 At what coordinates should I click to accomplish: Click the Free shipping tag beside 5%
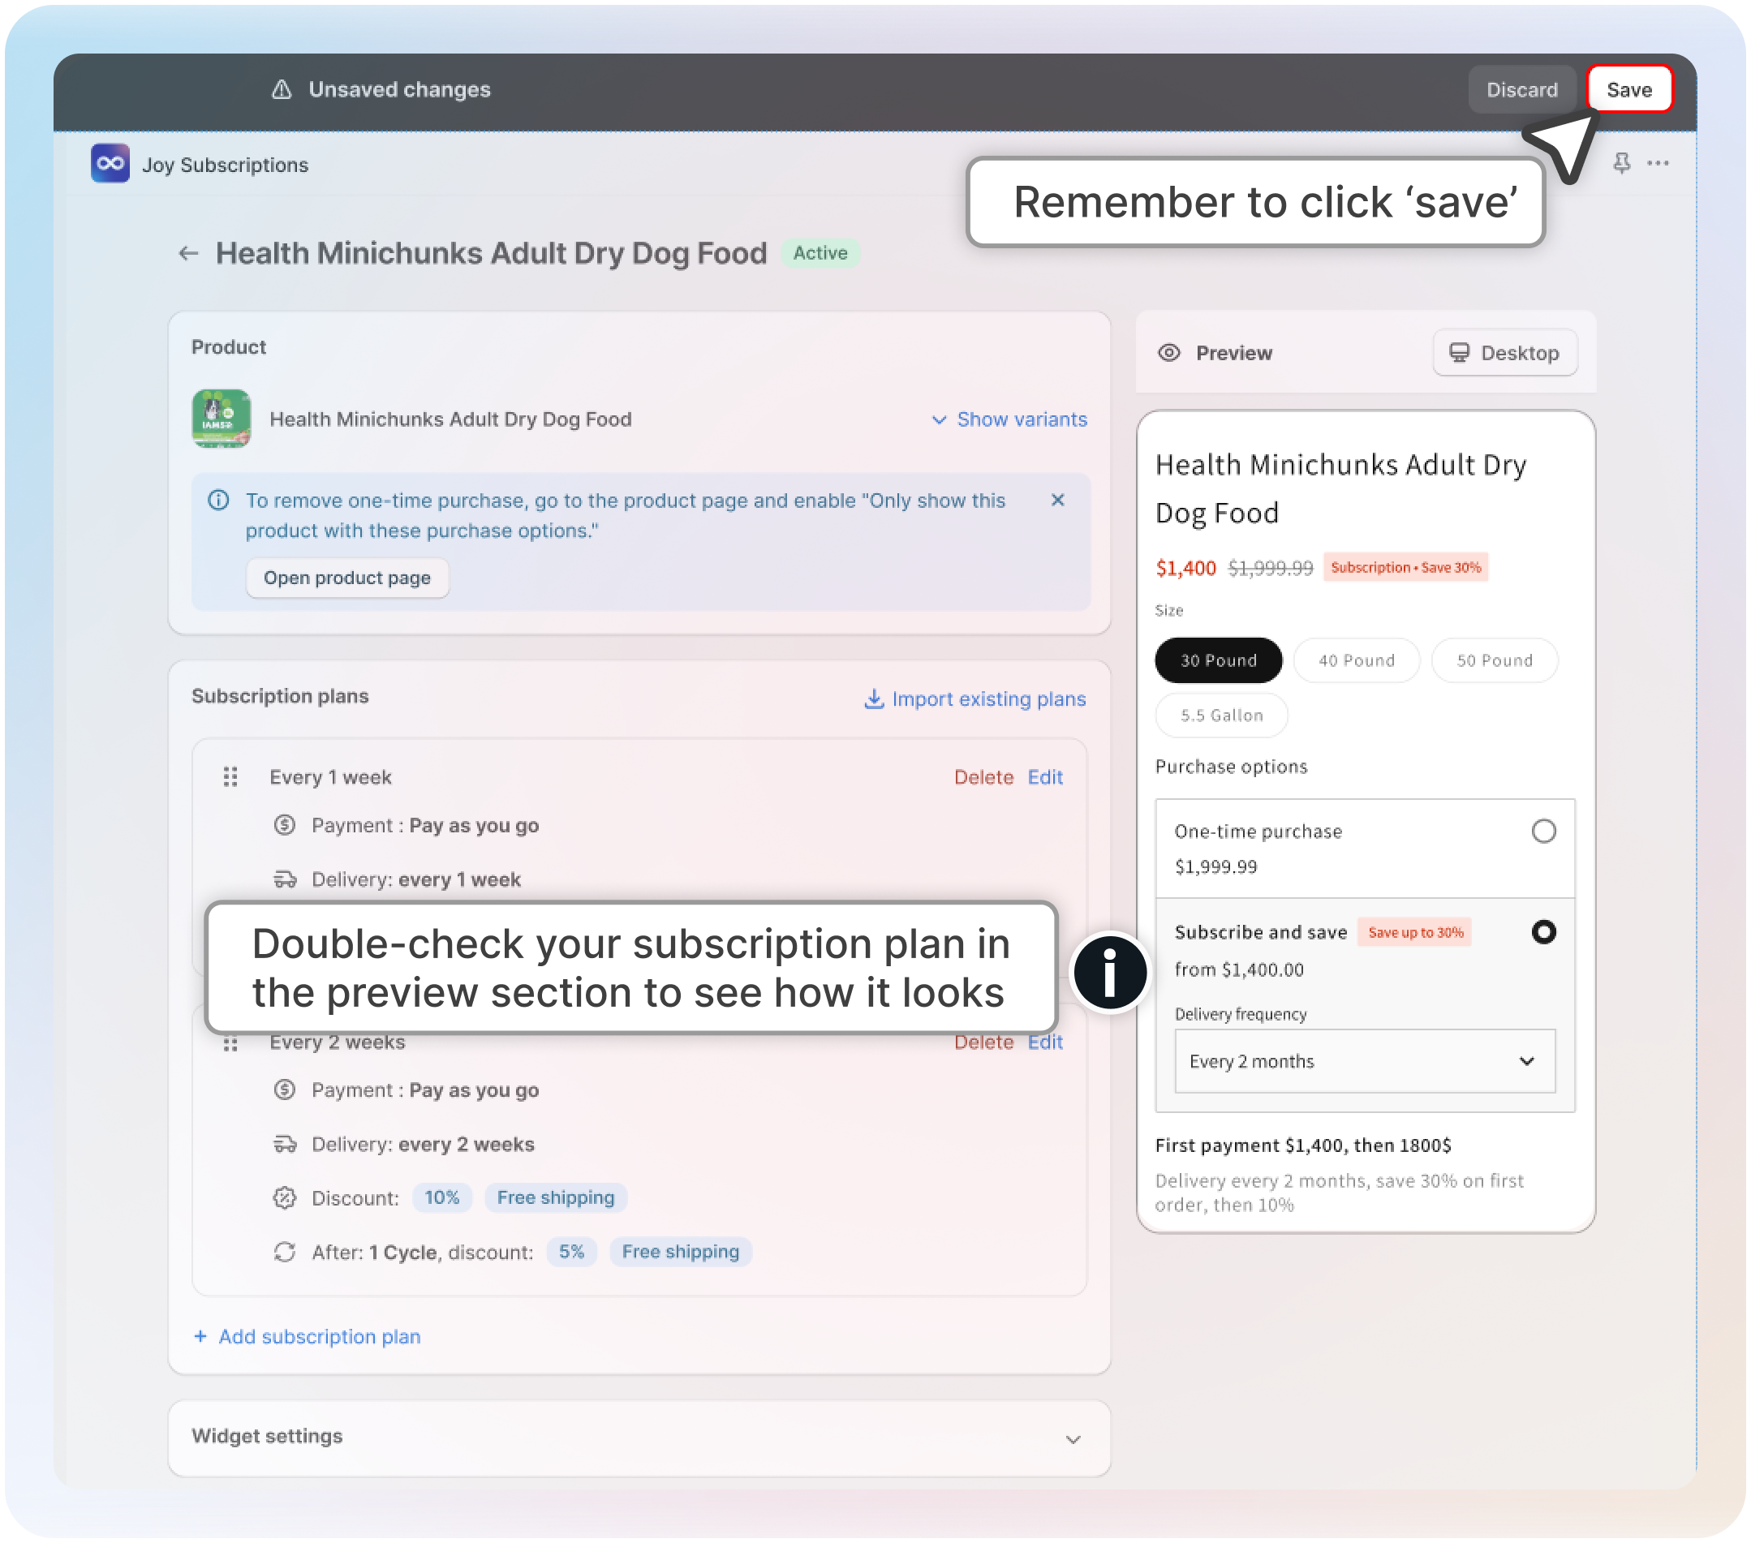680,1252
